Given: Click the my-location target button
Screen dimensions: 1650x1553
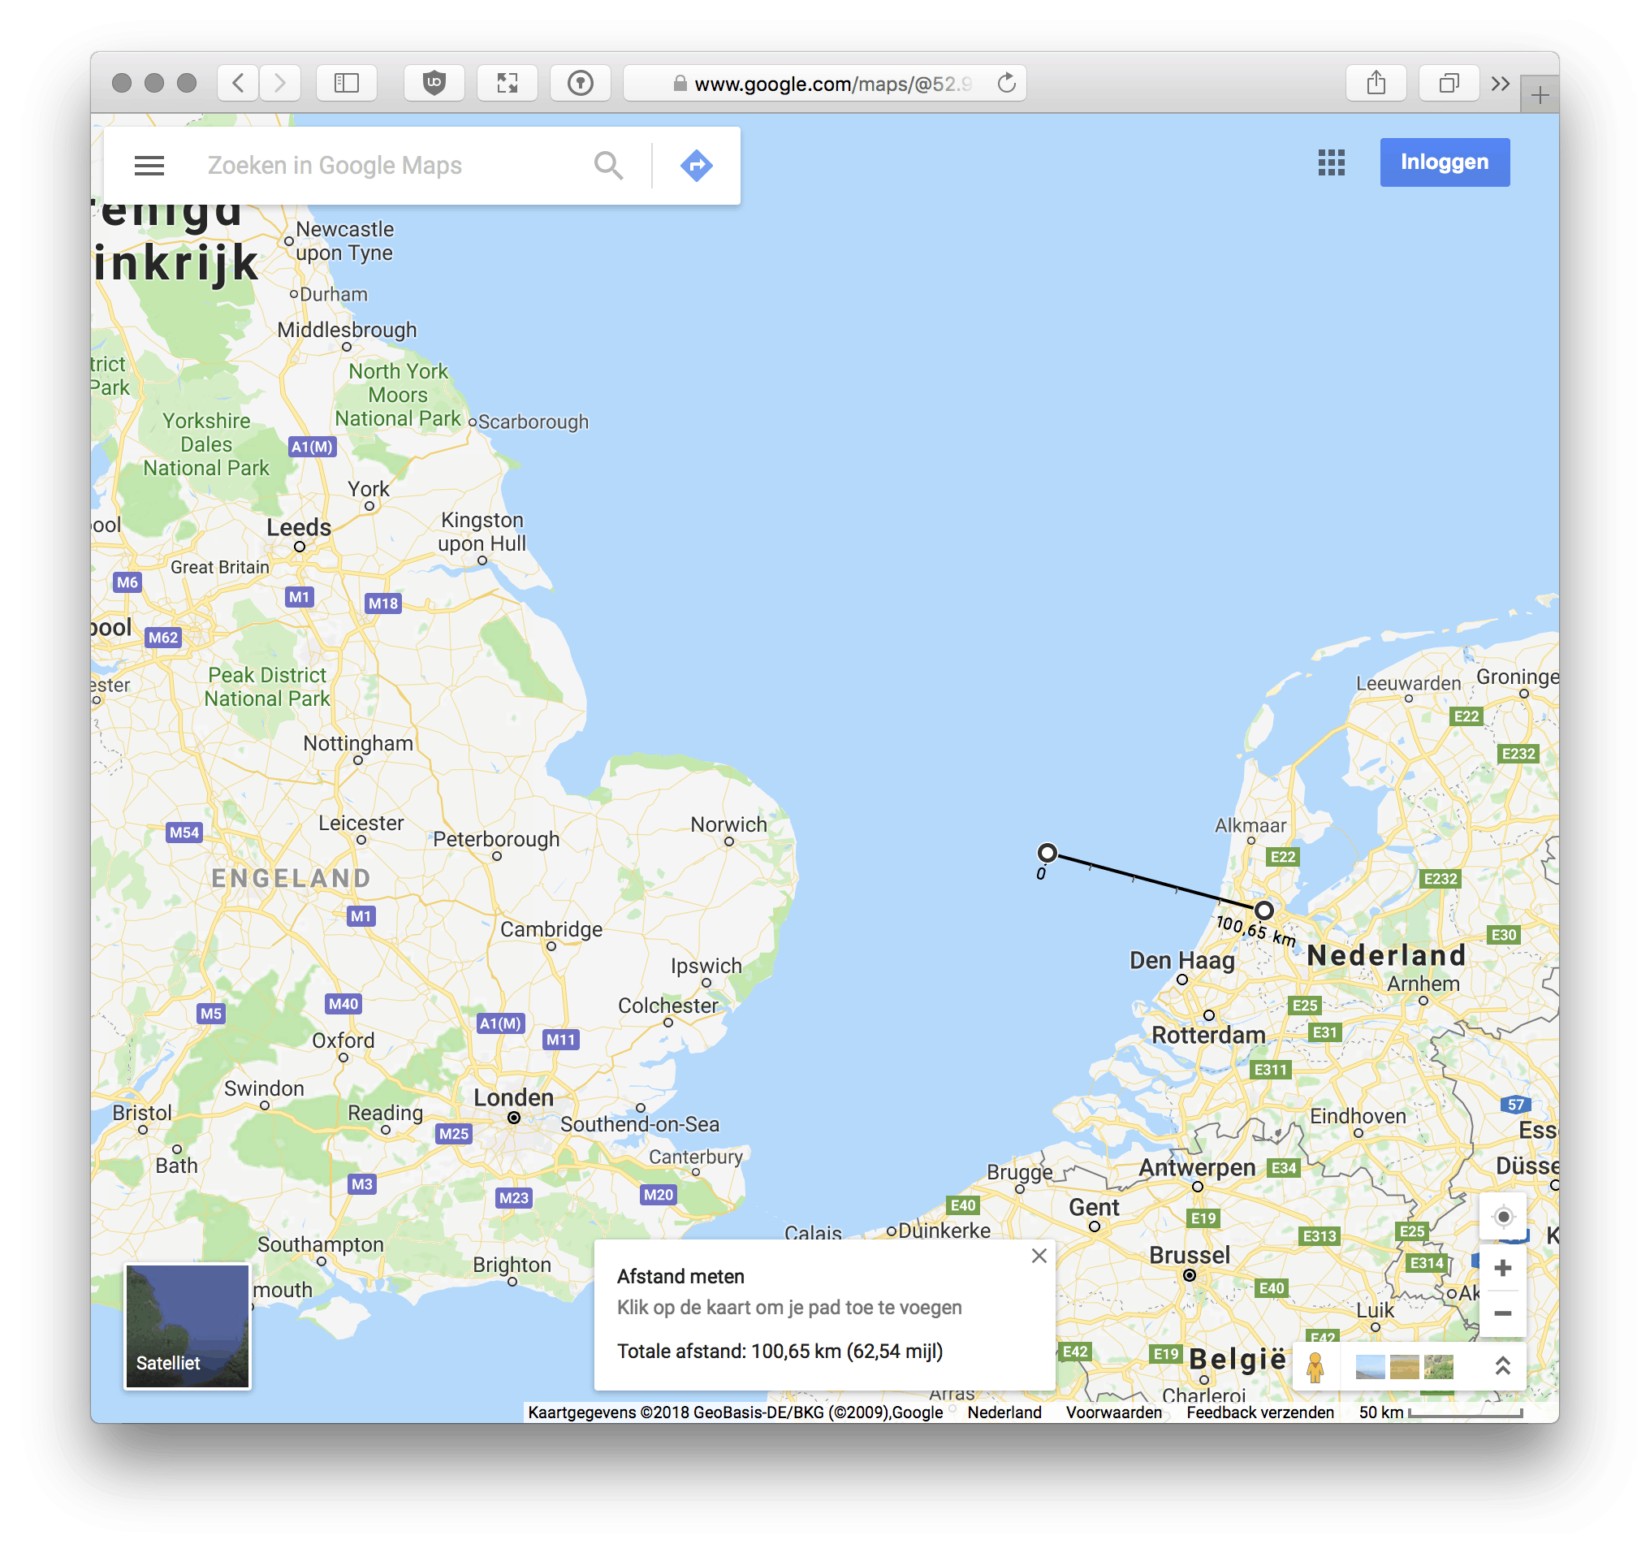Looking at the screenshot, I should pos(1502,1217).
